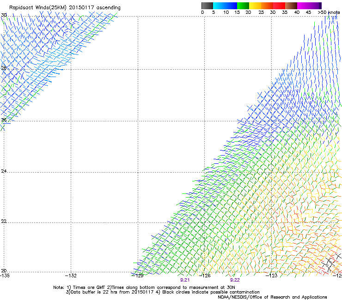Click the legend scale label "40"

point(297,12)
